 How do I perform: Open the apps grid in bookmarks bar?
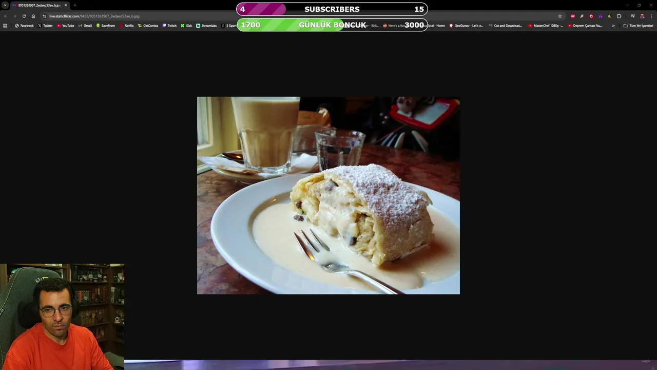tap(5, 25)
